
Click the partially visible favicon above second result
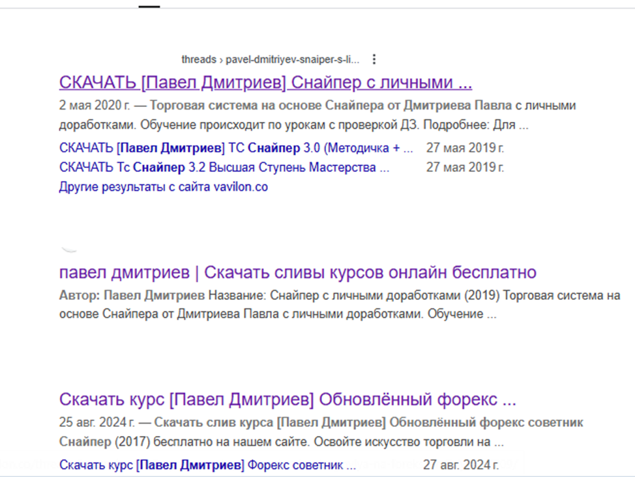point(70,250)
